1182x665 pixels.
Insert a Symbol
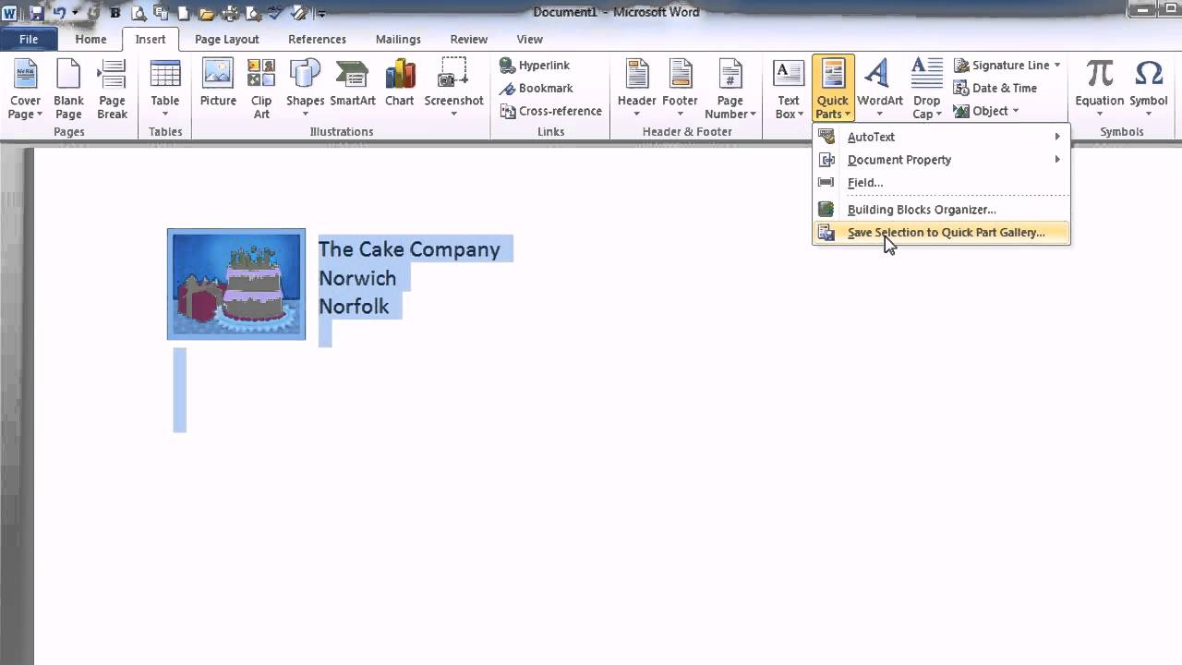pyautogui.click(x=1149, y=89)
